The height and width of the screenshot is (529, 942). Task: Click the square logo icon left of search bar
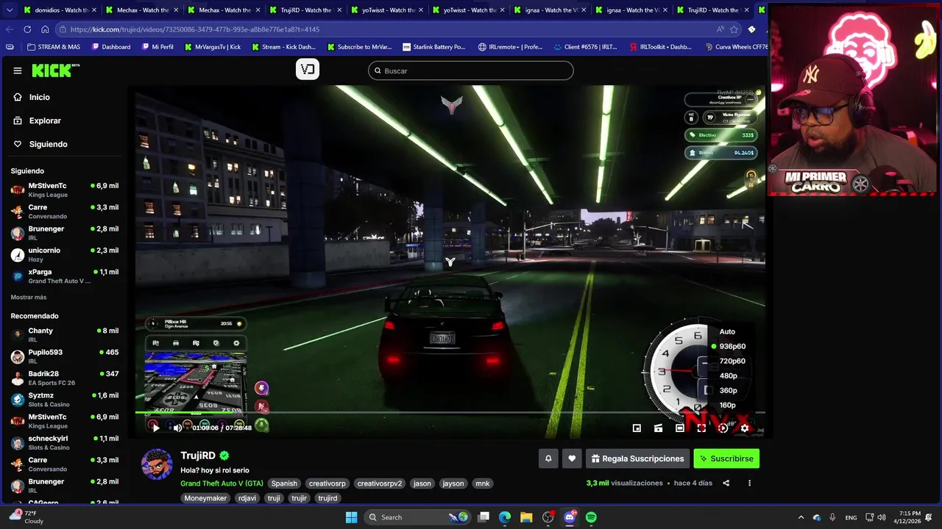(x=308, y=69)
